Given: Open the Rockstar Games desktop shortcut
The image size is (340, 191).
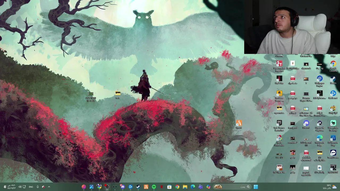Looking at the screenshot, I should pyautogui.click(x=279, y=96).
